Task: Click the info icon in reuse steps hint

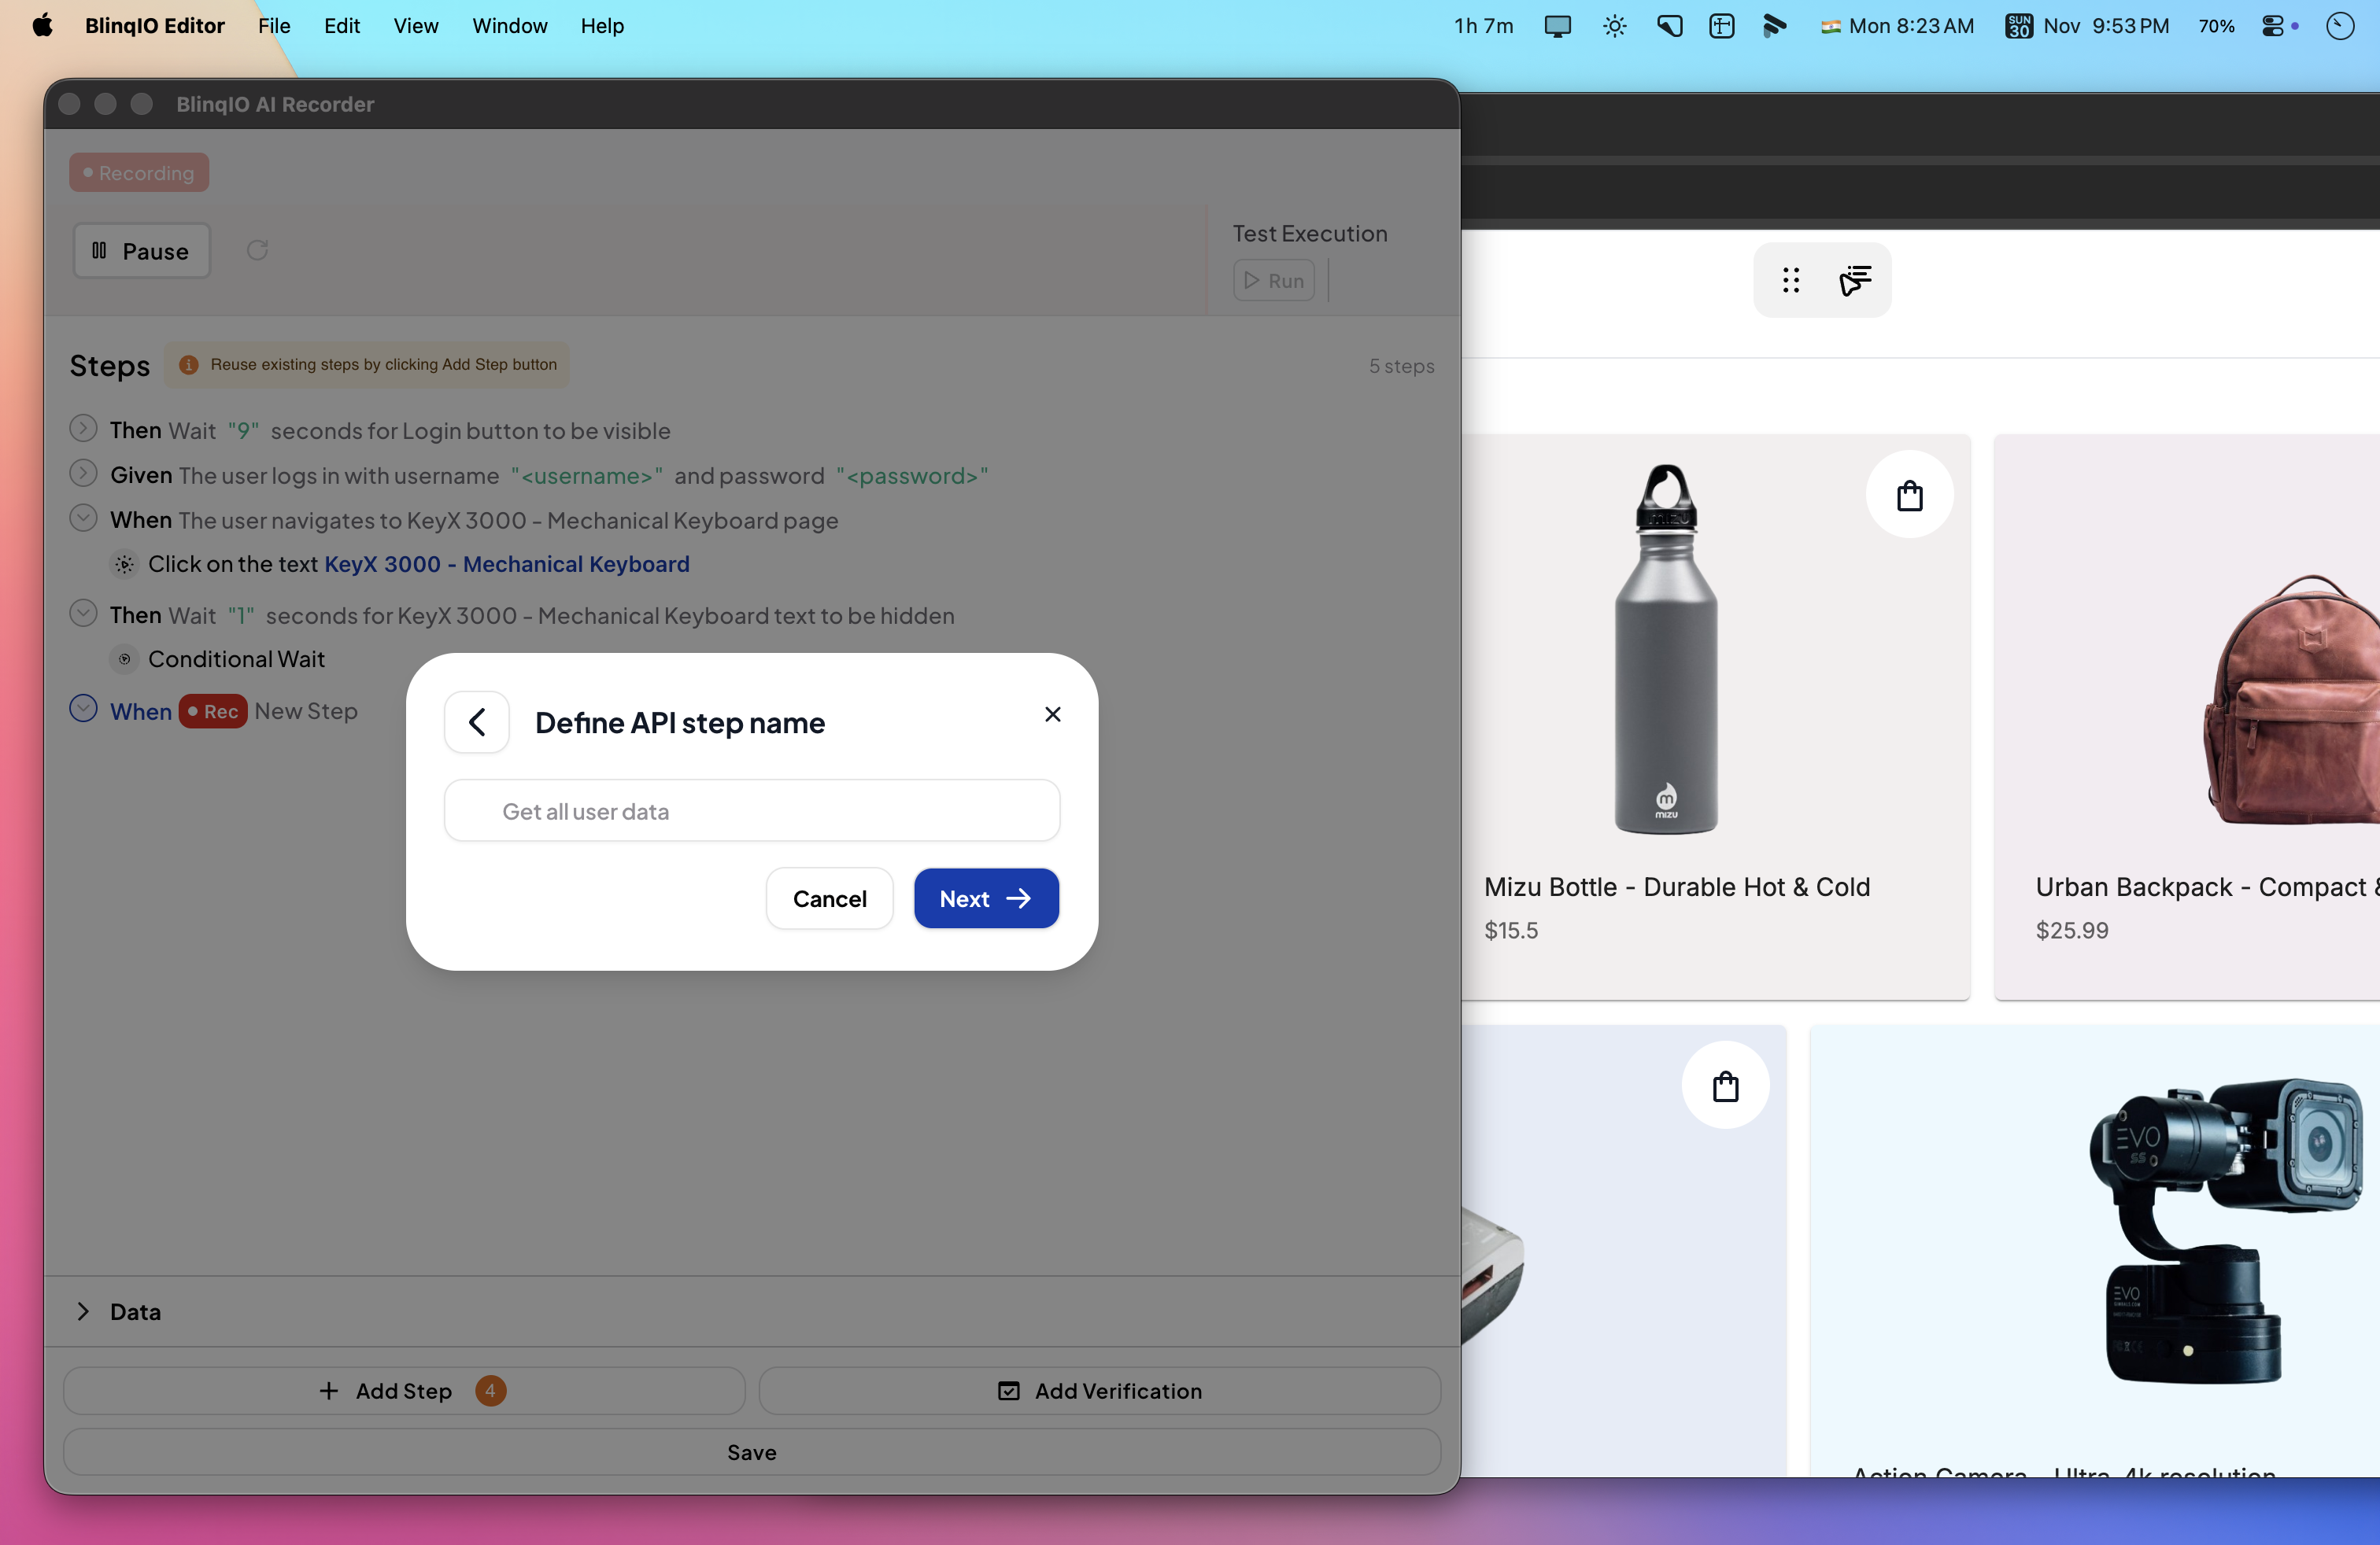Action: (x=188, y=365)
